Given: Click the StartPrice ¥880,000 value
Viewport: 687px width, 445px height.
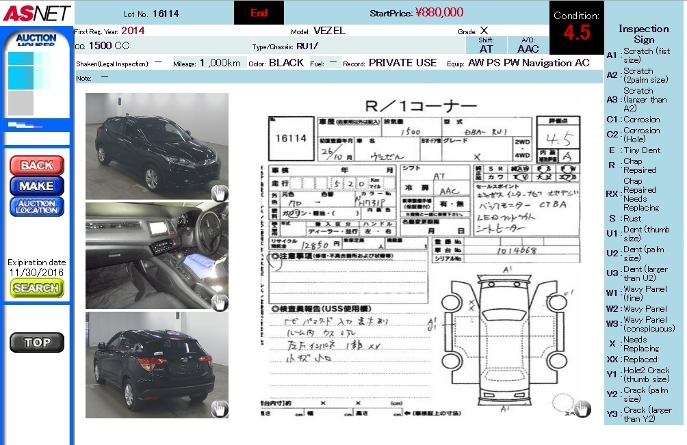Looking at the screenshot, I should pyautogui.click(x=439, y=12).
